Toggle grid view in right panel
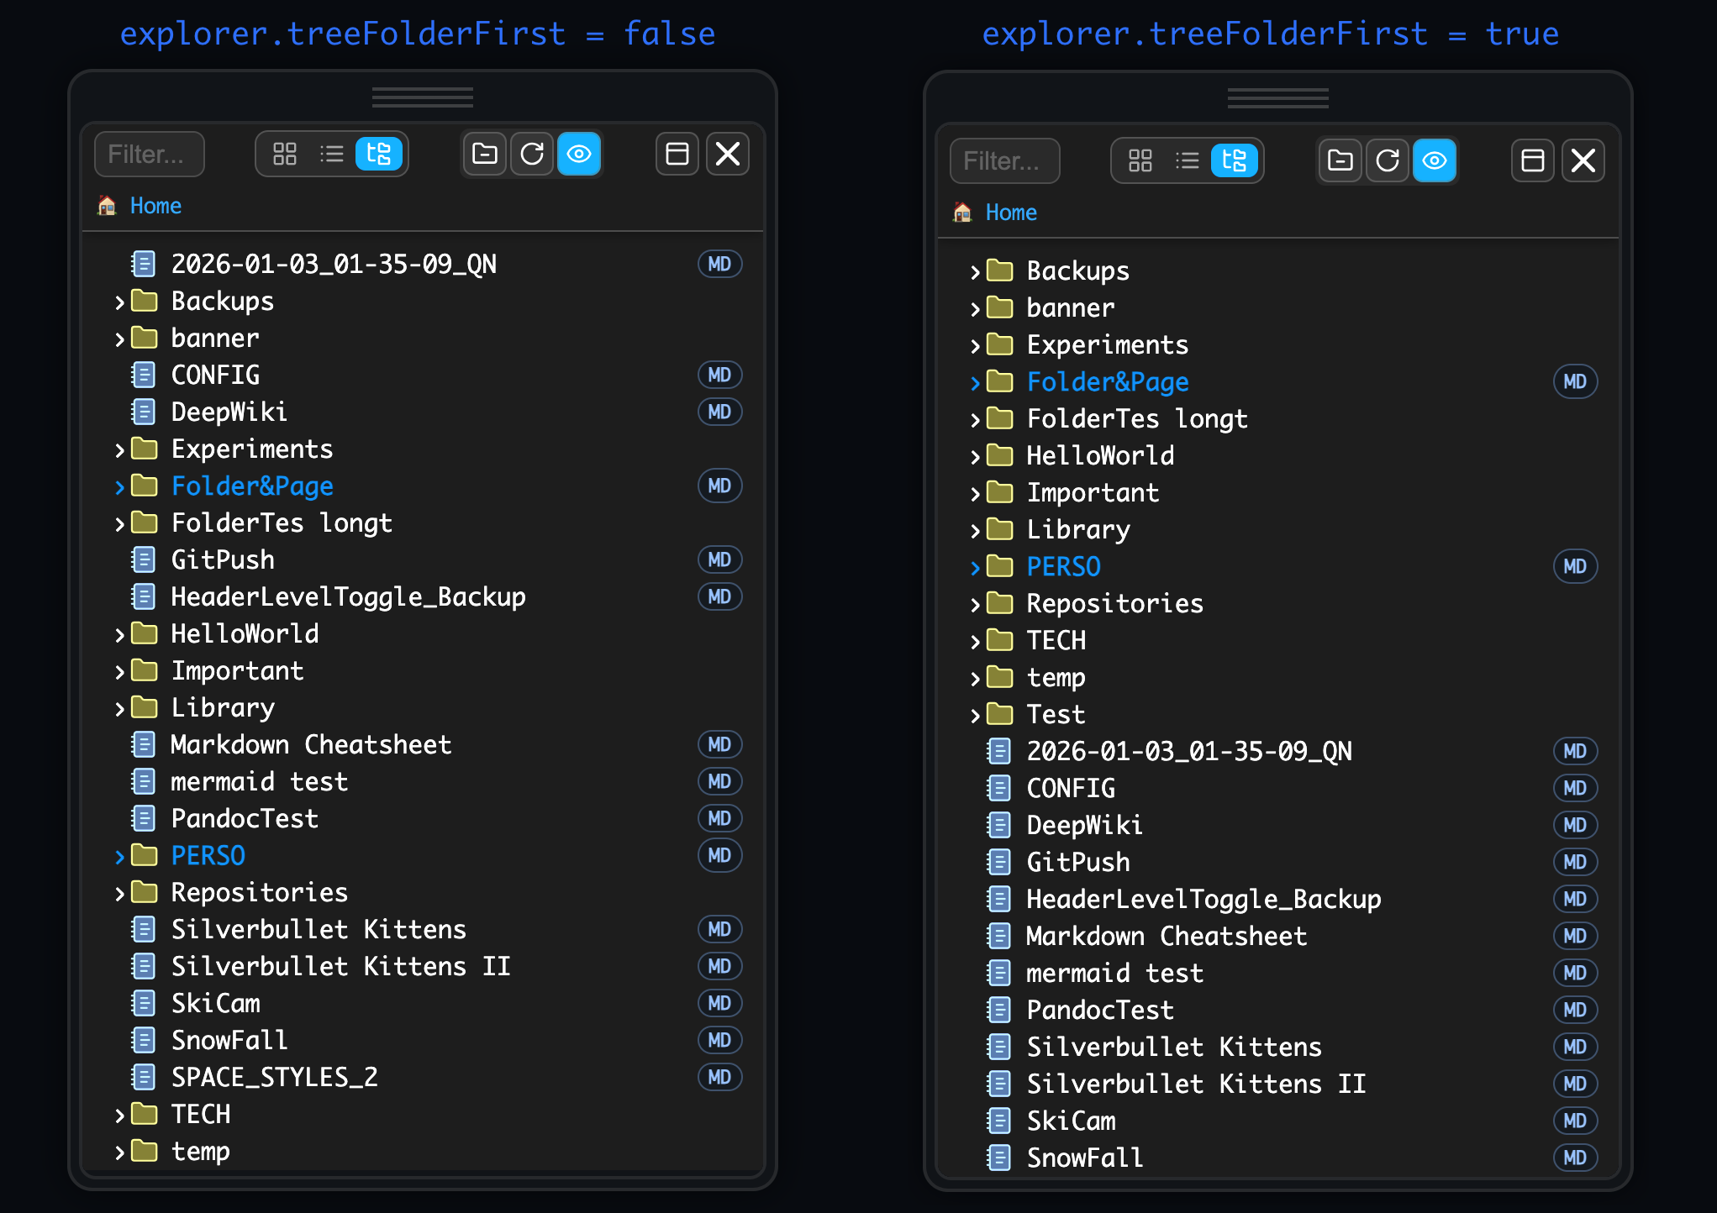Screen dimensions: 1717x1213 click(1140, 160)
